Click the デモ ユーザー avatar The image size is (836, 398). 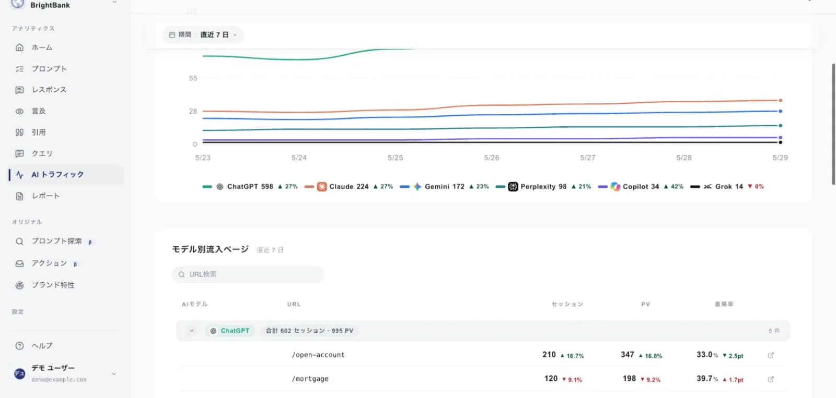point(19,373)
